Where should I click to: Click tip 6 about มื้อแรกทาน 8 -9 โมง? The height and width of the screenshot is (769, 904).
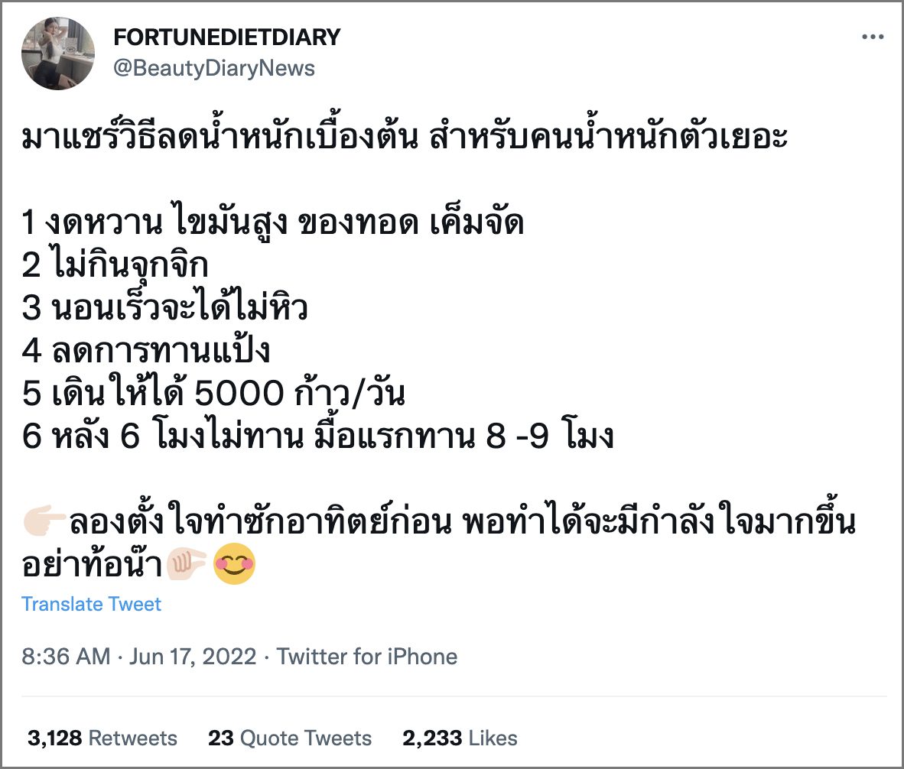(x=318, y=439)
